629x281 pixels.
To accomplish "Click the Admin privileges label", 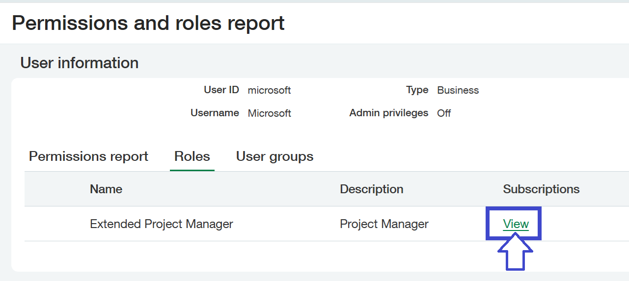I will click(x=388, y=113).
